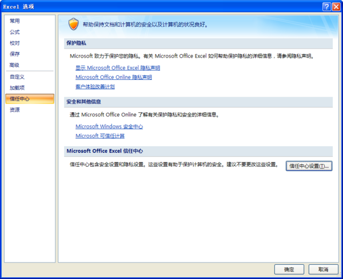This screenshot has height=279, width=343.
Task: Cancel the dialog with 取消
Action: [x=323, y=269]
